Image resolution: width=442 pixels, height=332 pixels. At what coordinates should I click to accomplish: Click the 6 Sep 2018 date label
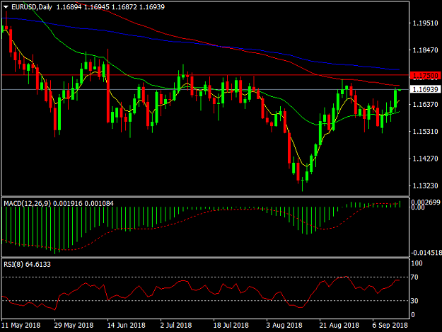pyautogui.click(x=390, y=325)
